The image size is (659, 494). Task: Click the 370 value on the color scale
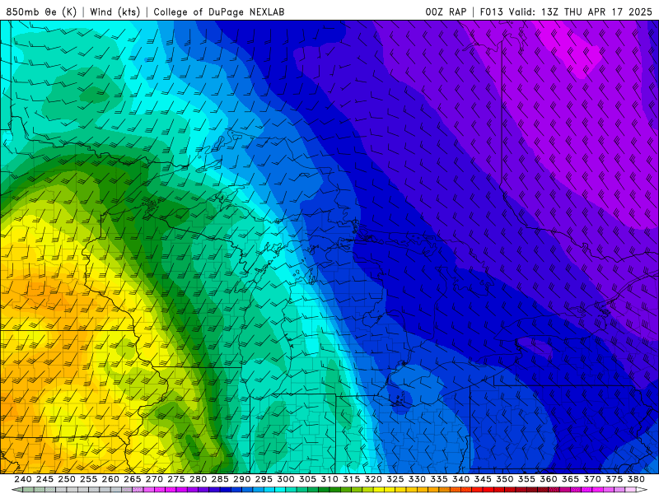(592, 479)
